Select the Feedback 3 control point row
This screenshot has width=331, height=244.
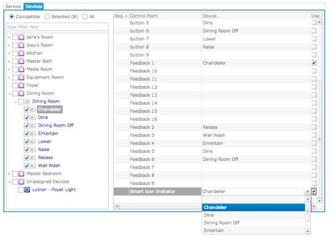click(212, 135)
